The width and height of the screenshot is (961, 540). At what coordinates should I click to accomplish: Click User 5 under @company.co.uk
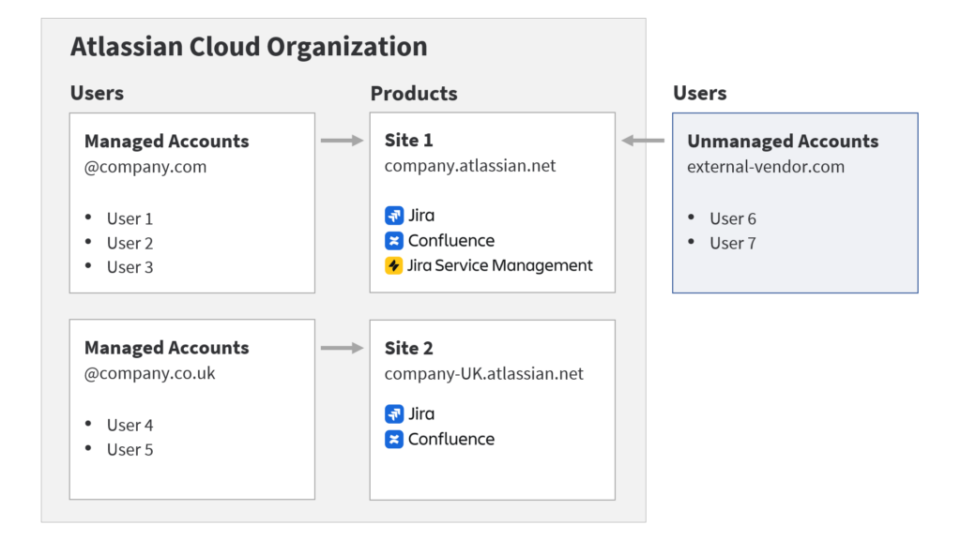click(130, 450)
